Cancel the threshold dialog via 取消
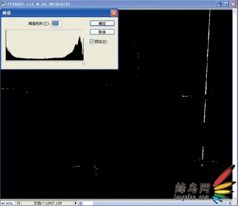The width and height of the screenshot is (238, 206). pyautogui.click(x=102, y=32)
